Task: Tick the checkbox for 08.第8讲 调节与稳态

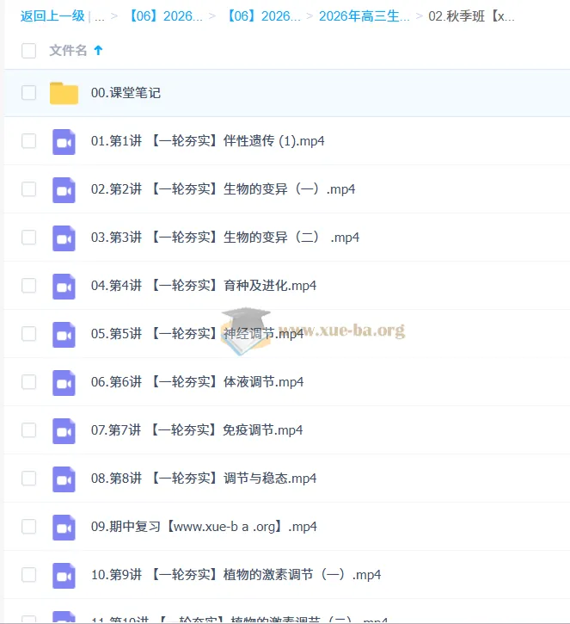Action: coord(29,479)
